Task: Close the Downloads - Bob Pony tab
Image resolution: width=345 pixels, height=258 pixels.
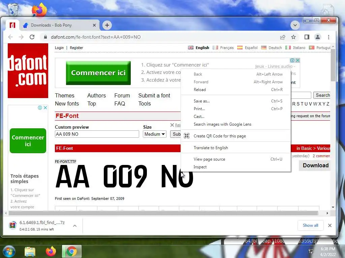Action: point(94,25)
